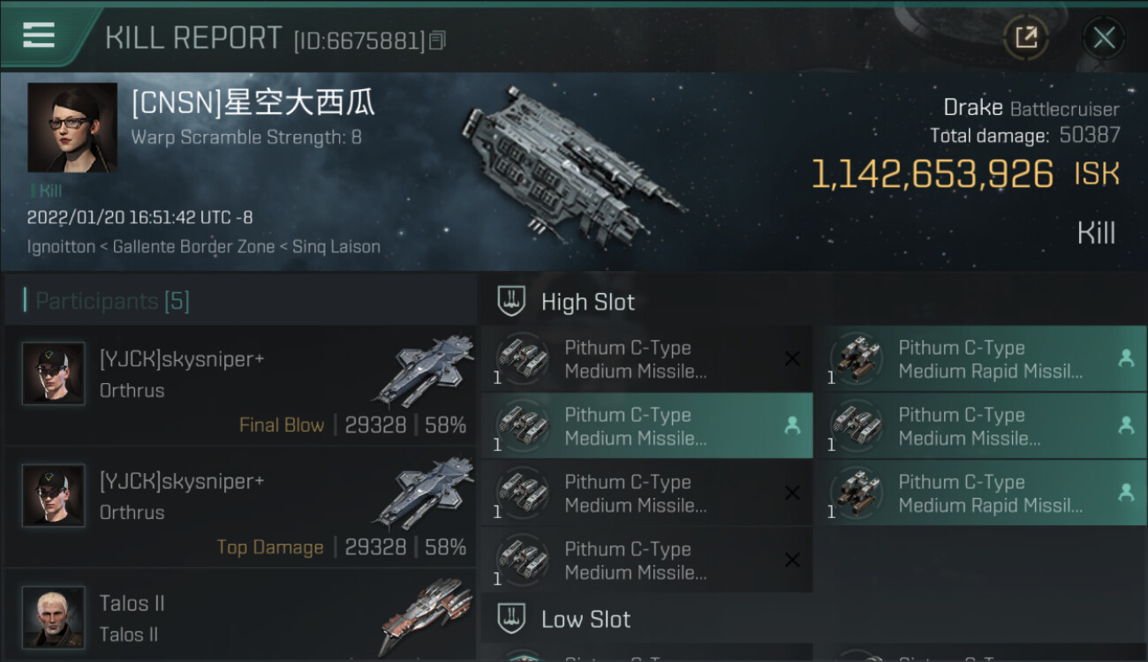This screenshot has height=662, width=1148.
Task: Click the Ignoitton system location link
Action: pos(61,247)
